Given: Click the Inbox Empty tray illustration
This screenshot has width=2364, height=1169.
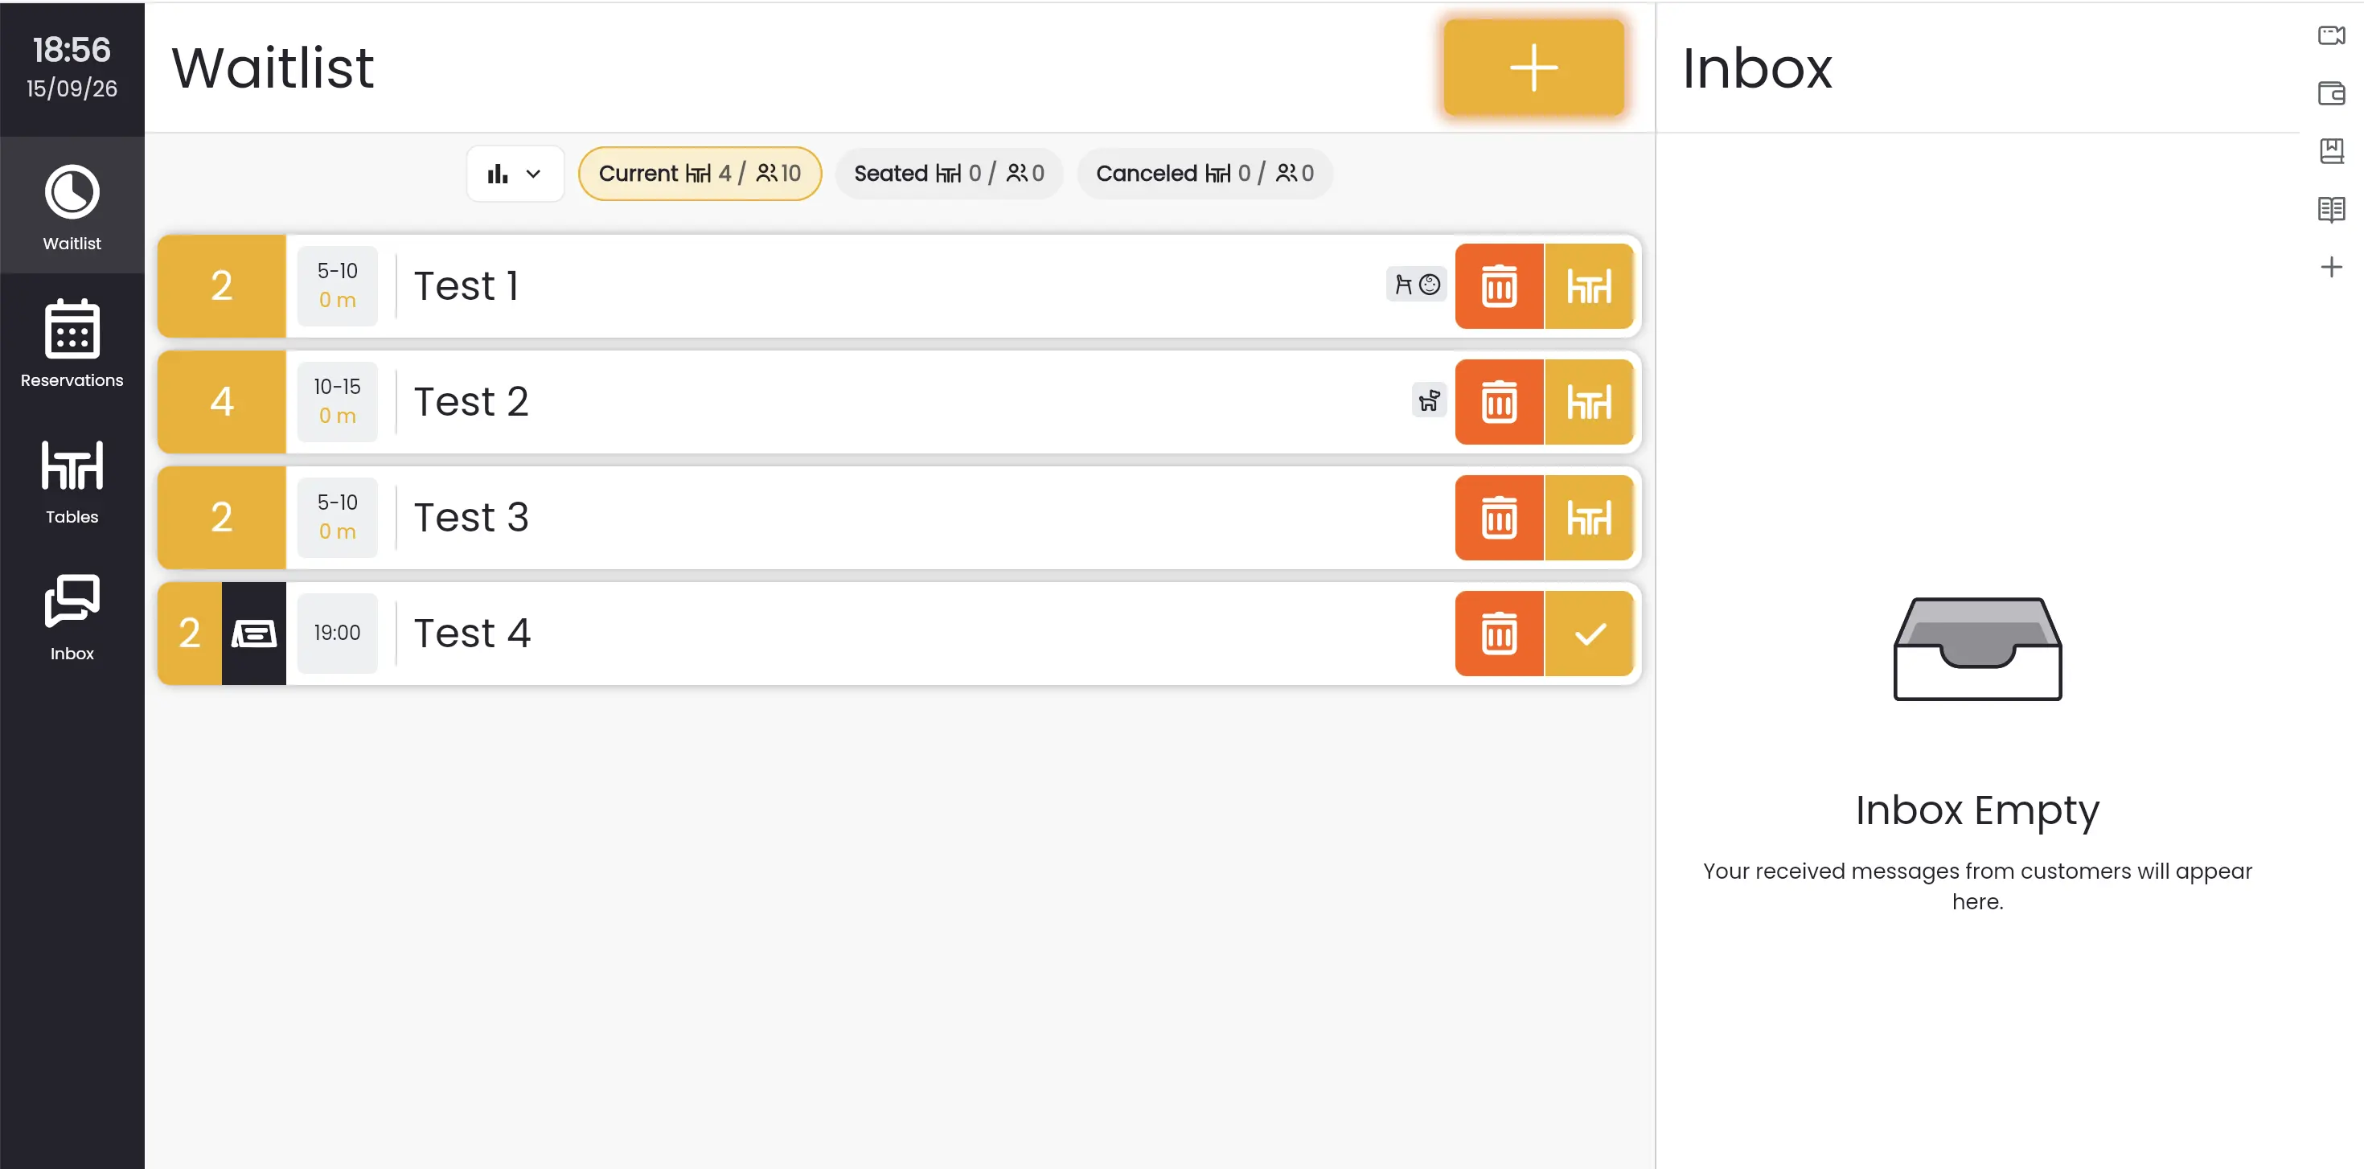Looking at the screenshot, I should 1978,649.
